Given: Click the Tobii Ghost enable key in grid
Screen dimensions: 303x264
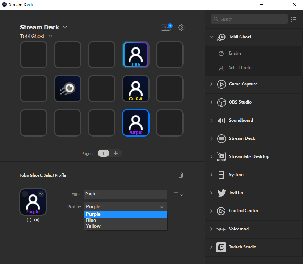Looking at the screenshot, I should pyautogui.click(x=68, y=89).
